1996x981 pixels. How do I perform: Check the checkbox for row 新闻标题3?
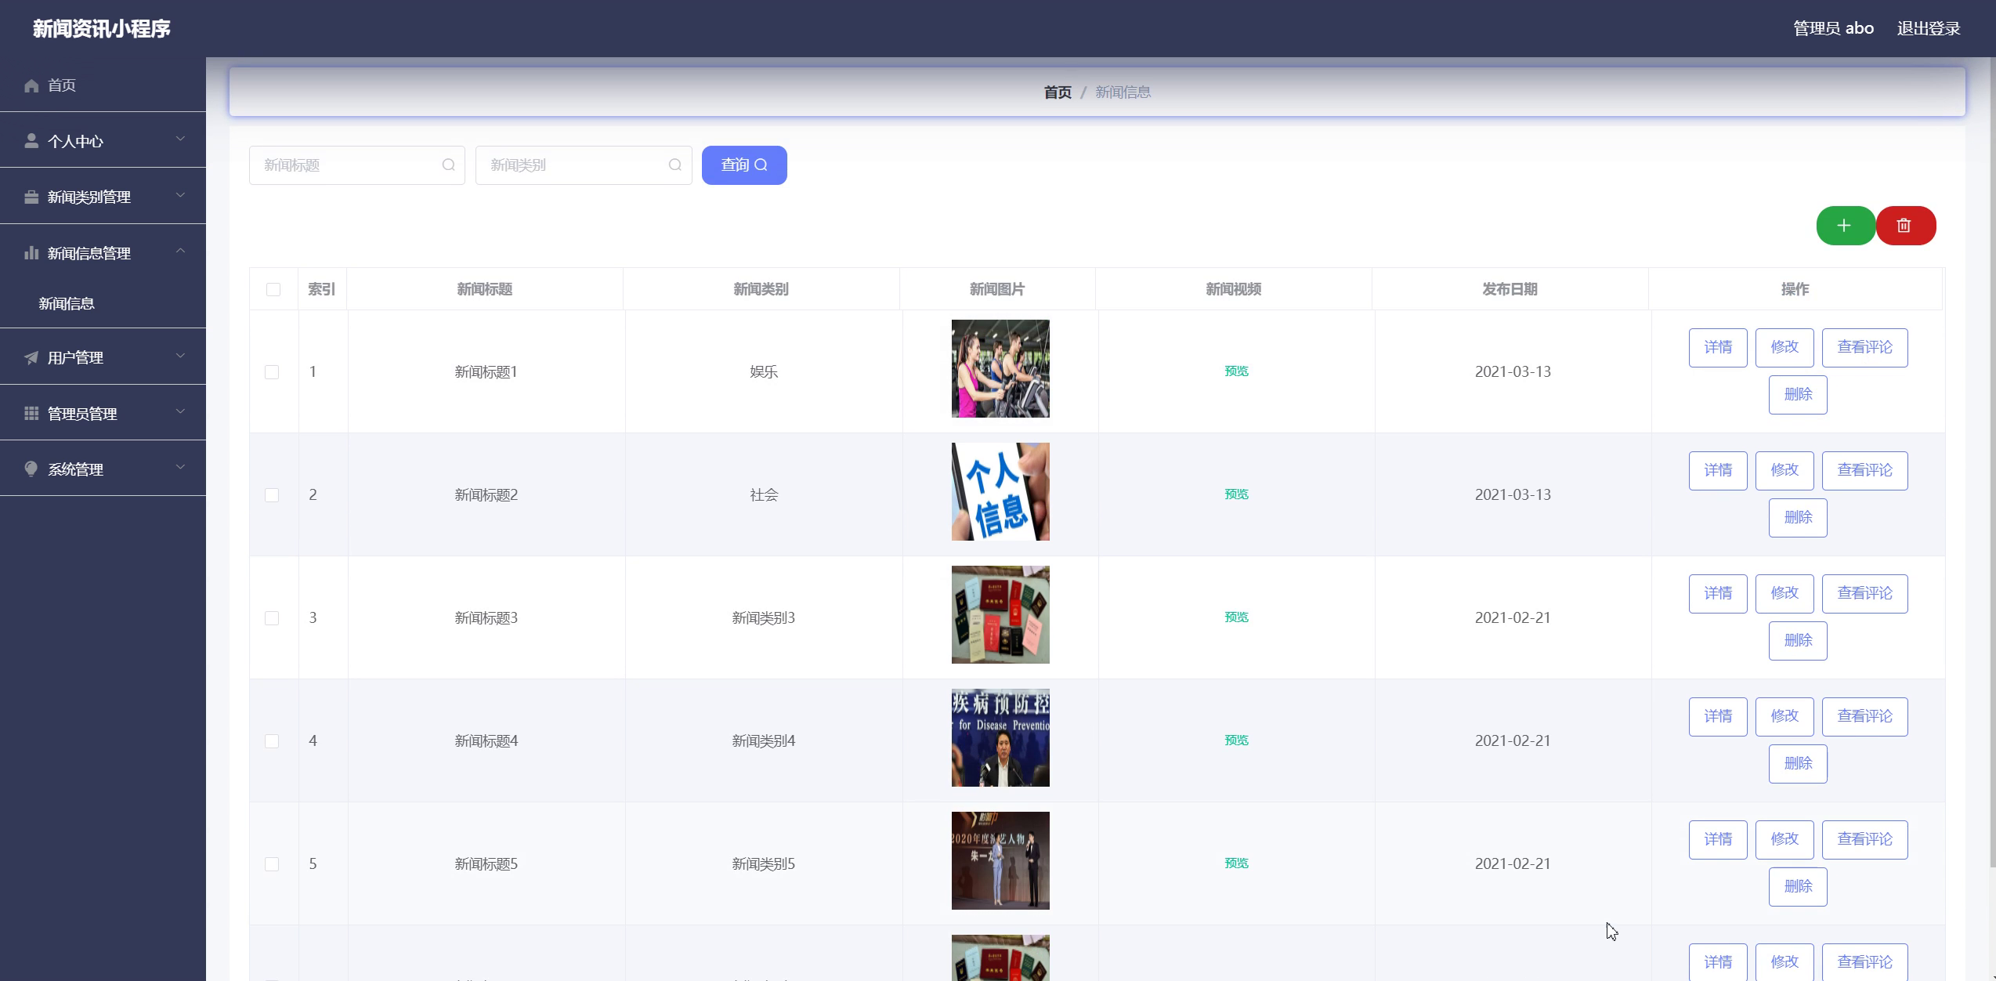pos(272,618)
